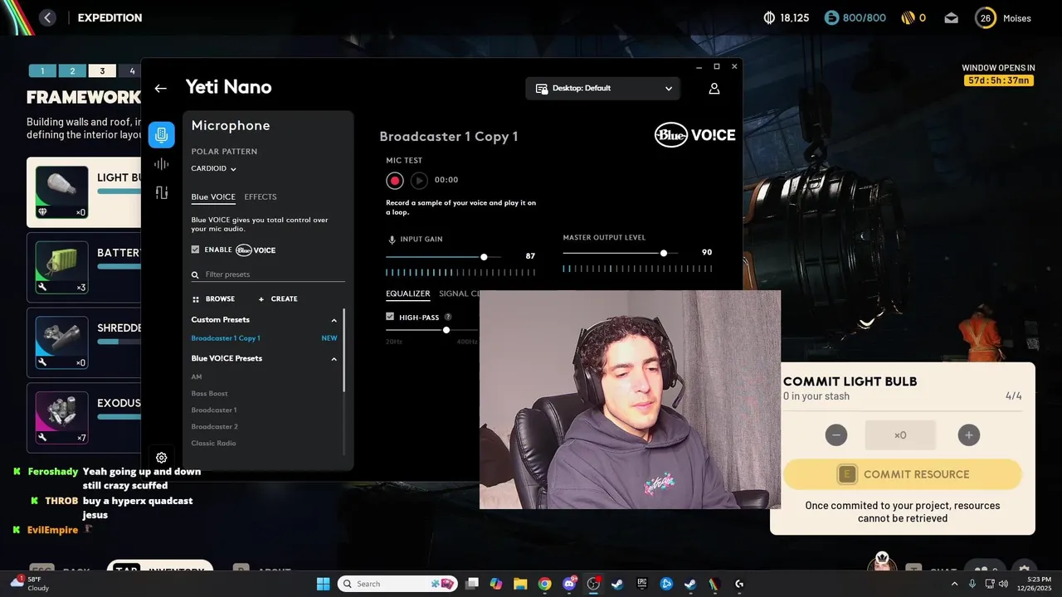Select the Broadcaster 1 preset
Viewport: 1062px width, 597px height.
pyautogui.click(x=214, y=410)
